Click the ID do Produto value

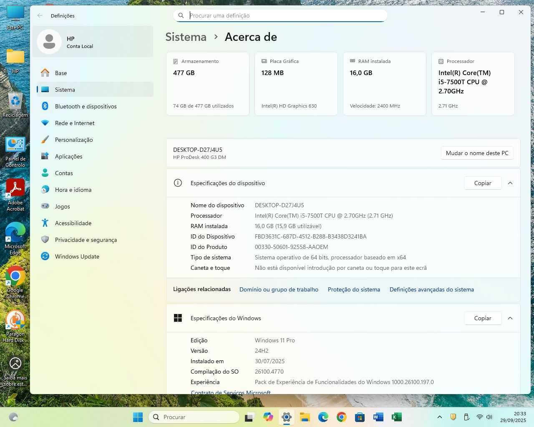(292, 247)
